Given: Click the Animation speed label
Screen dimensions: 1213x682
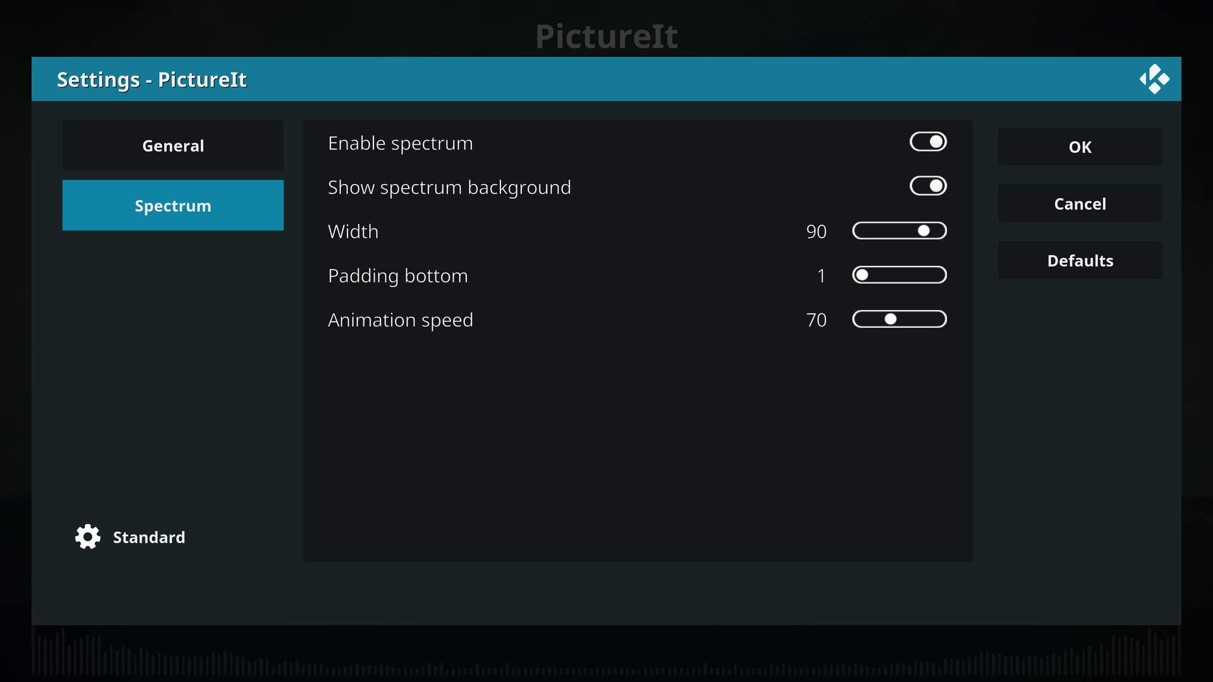Looking at the screenshot, I should point(400,320).
